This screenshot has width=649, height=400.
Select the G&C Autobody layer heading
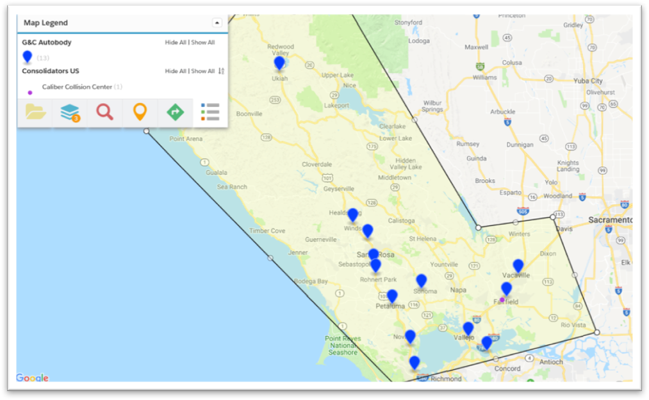tap(47, 42)
